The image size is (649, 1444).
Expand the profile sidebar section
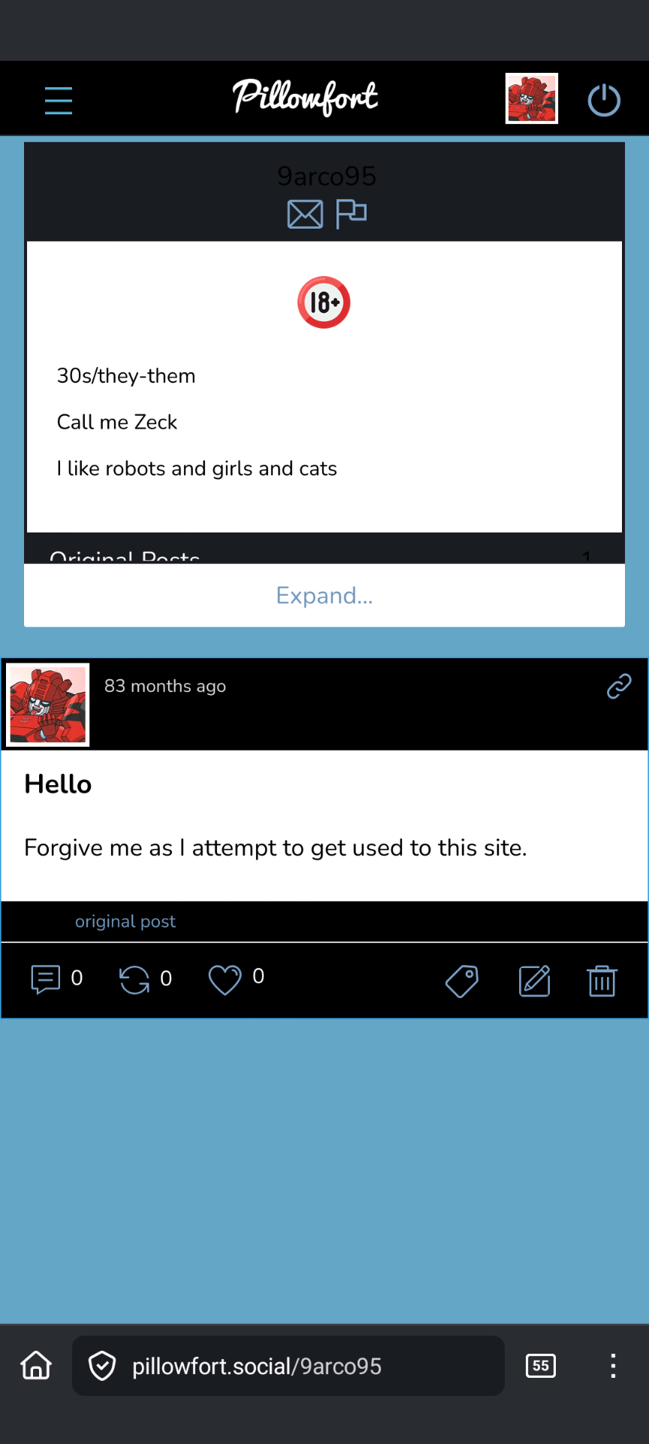(324, 596)
